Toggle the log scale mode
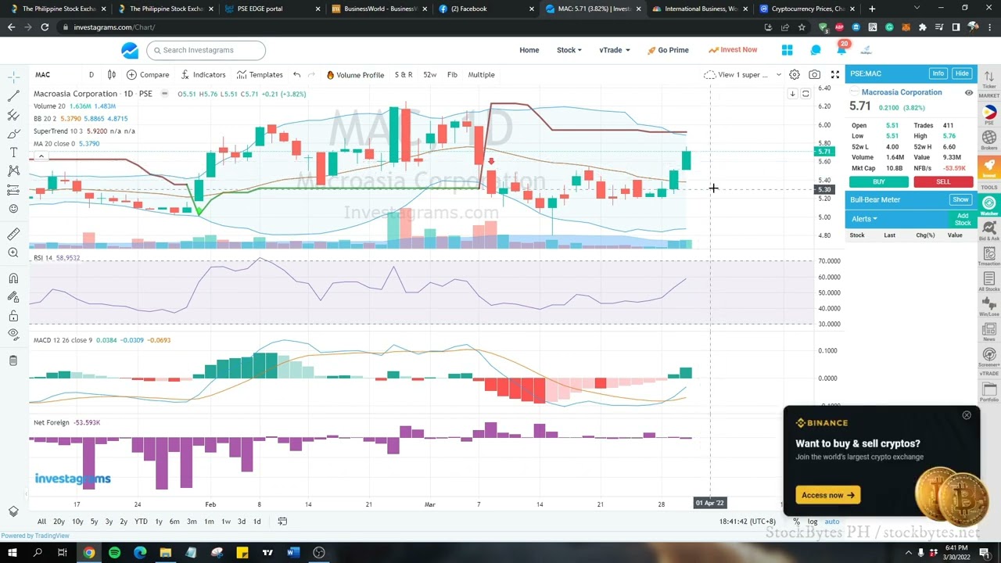 813,522
